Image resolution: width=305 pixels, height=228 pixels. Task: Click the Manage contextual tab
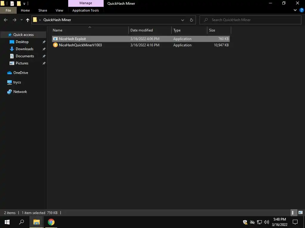click(x=86, y=3)
